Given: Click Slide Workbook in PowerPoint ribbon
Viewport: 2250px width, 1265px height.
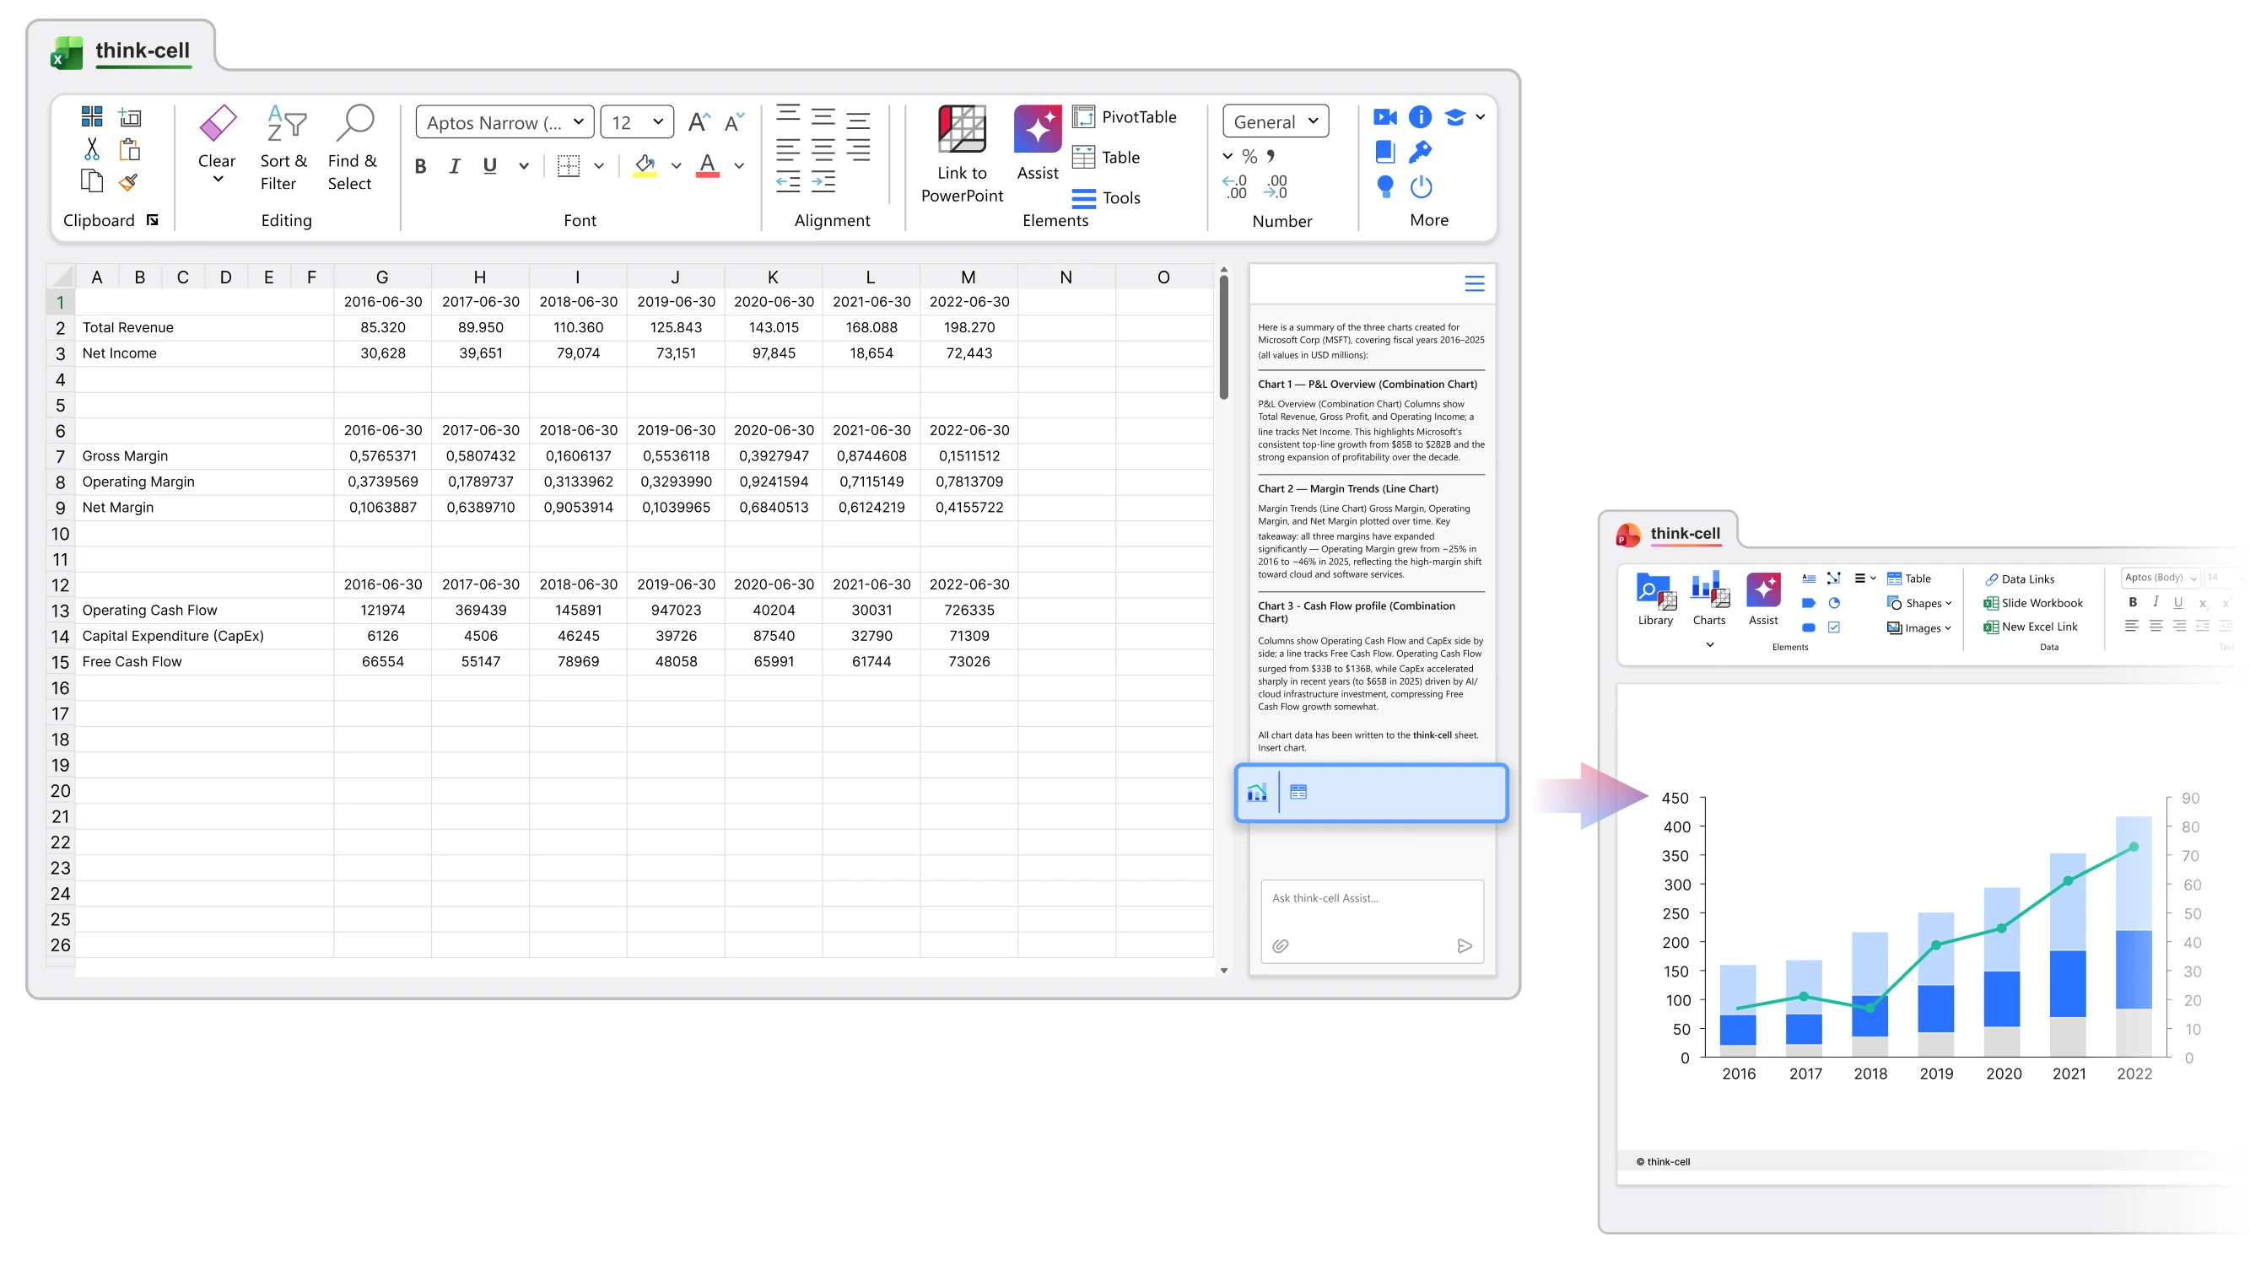Looking at the screenshot, I should tap(2033, 603).
